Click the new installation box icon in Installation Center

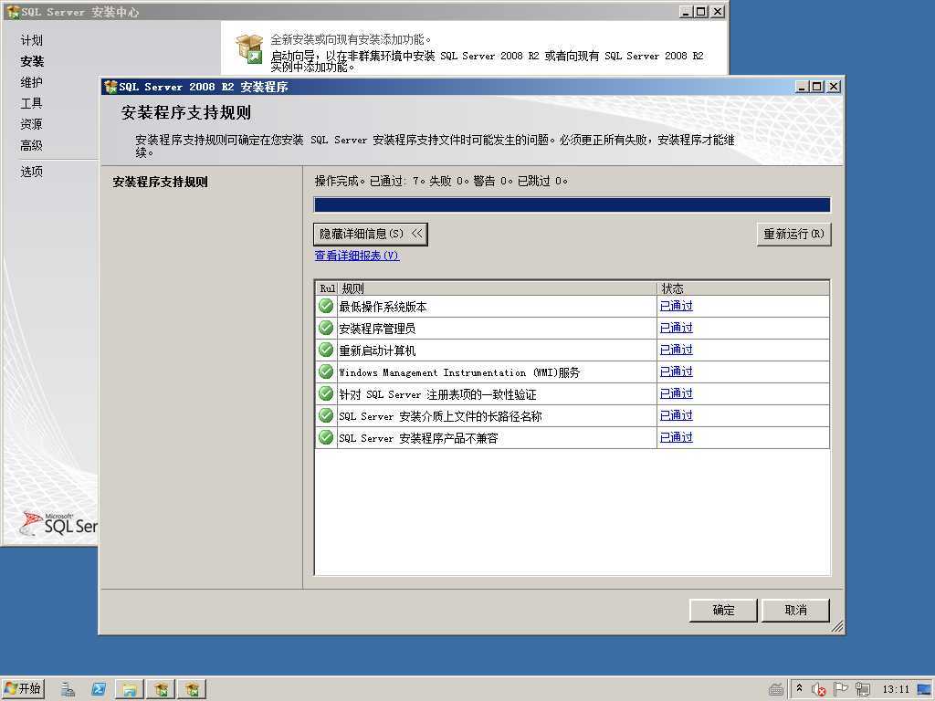coord(249,48)
